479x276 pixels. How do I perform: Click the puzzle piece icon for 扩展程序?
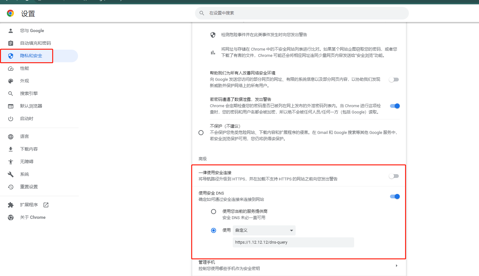point(11,205)
